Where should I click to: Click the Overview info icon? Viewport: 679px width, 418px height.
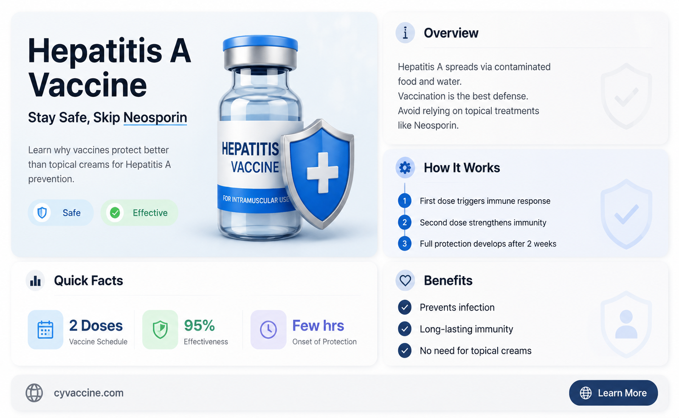(x=405, y=33)
